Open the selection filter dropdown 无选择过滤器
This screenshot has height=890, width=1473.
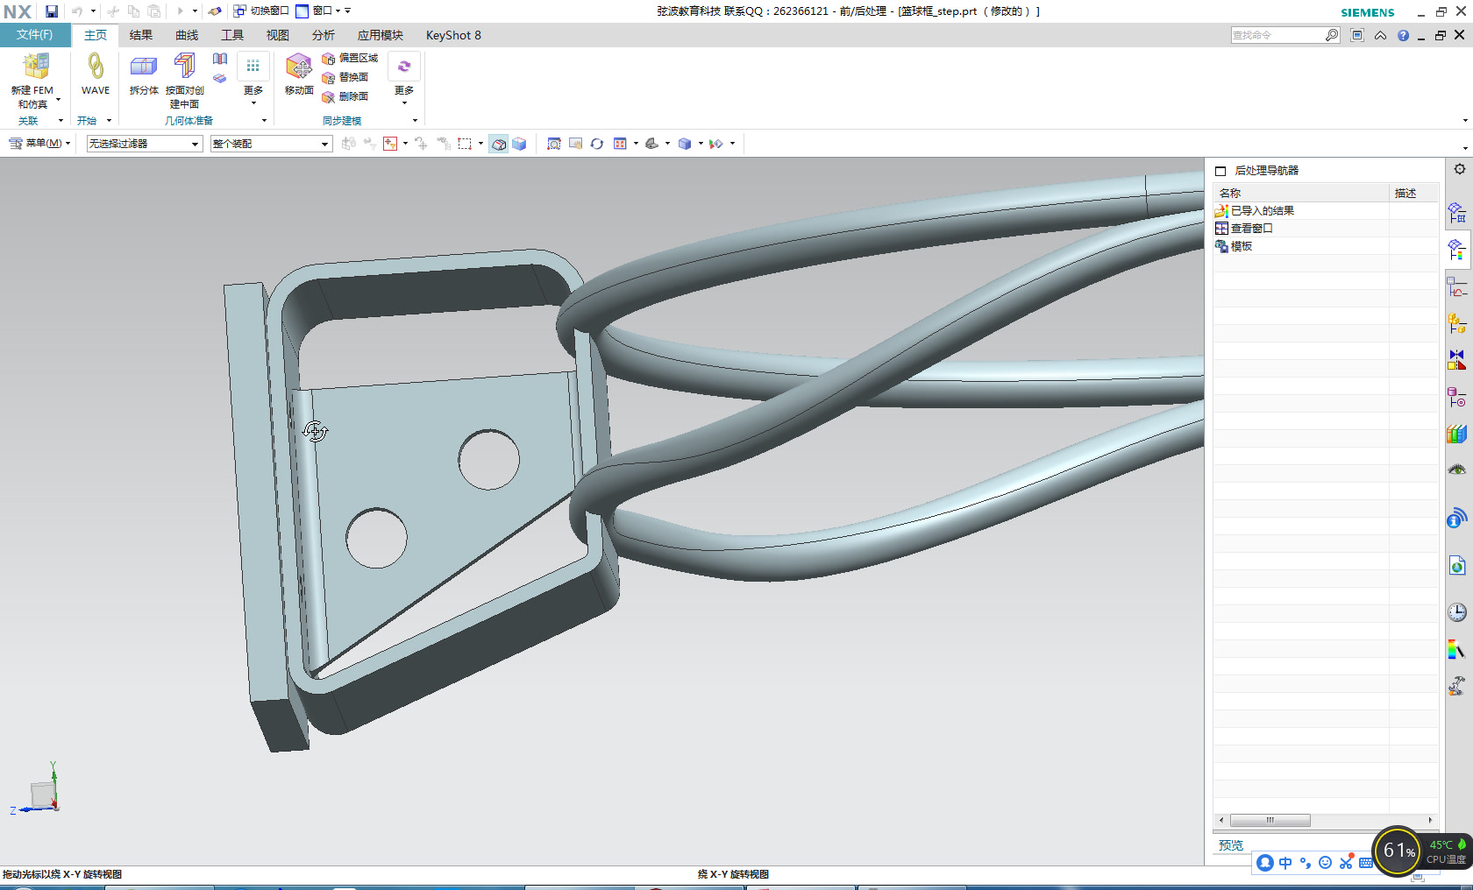point(145,144)
